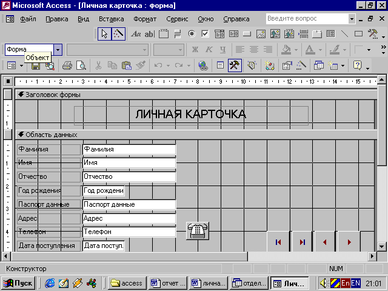
Task: Click the Print toolbar icon
Action: pyautogui.click(x=67, y=65)
